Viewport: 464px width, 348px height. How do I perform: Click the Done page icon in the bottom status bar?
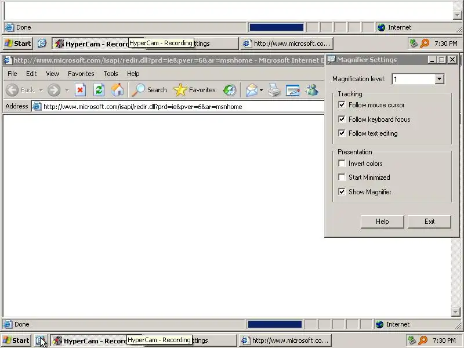[x=8, y=324]
